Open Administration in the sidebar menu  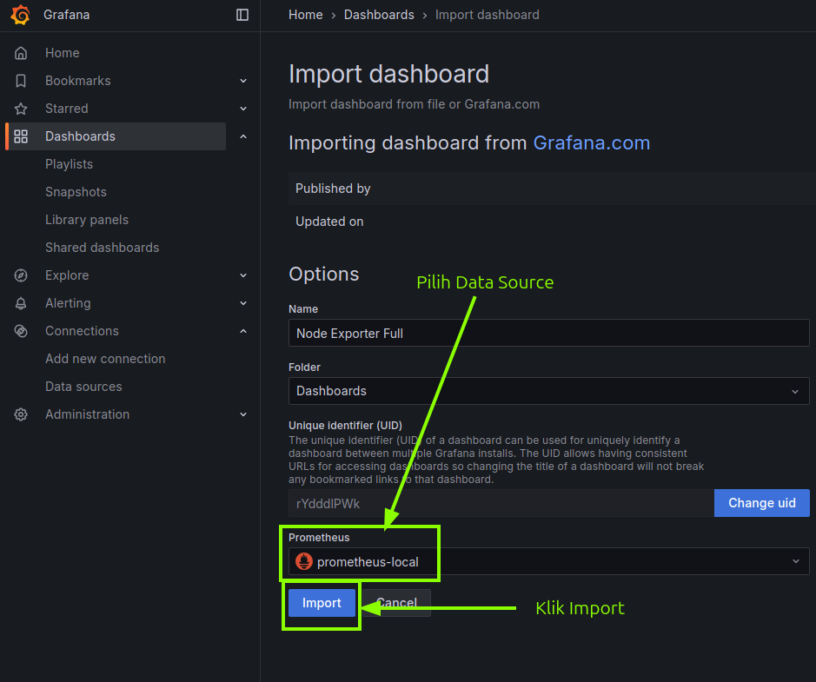(88, 414)
